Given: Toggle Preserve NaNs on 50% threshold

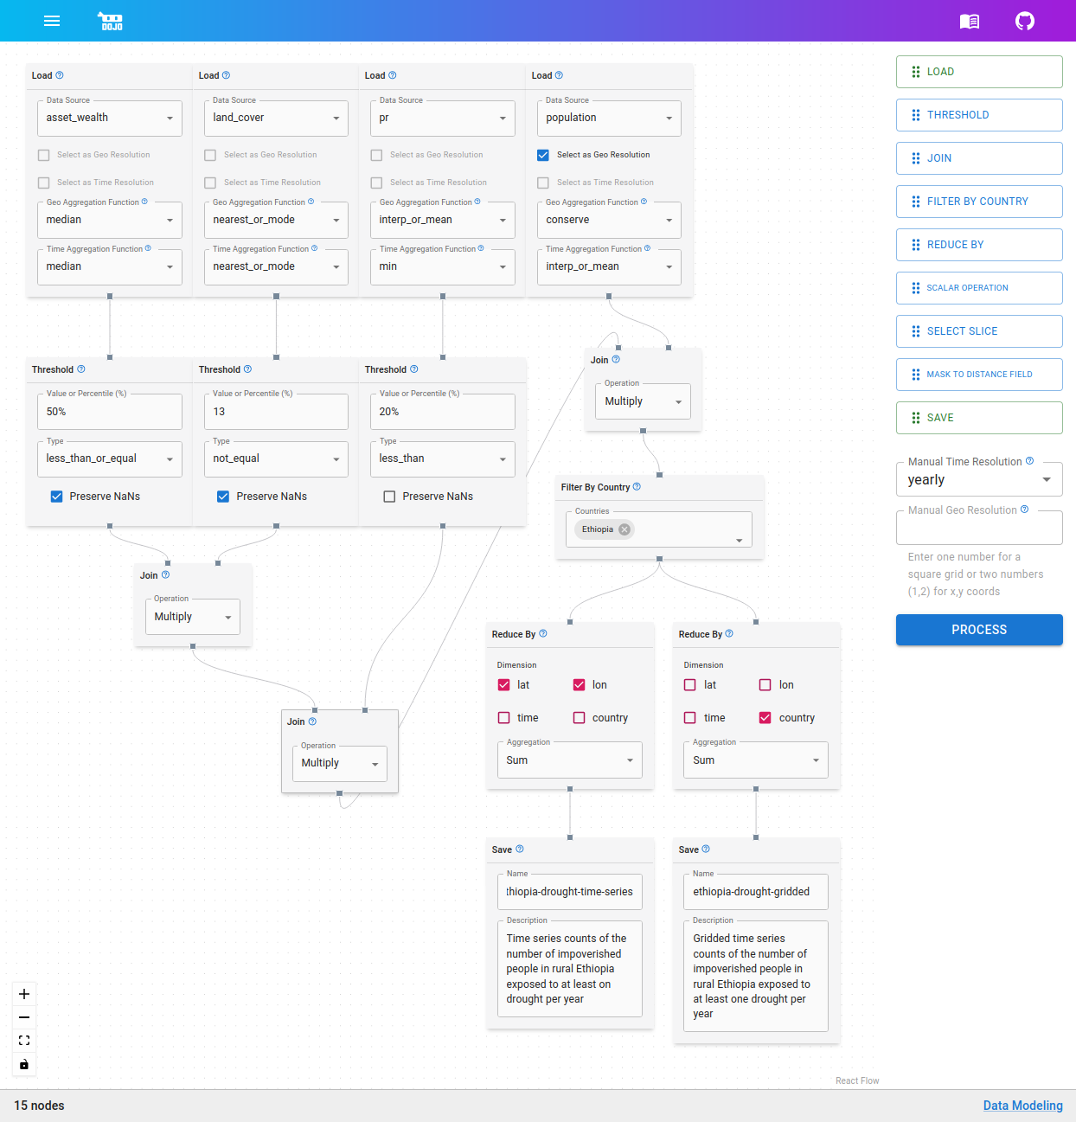Looking at the screenshot, I should 56,497.
